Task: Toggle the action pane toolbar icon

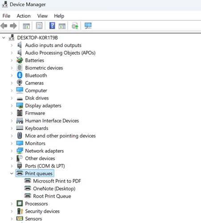Action: (x=62, y=26)
